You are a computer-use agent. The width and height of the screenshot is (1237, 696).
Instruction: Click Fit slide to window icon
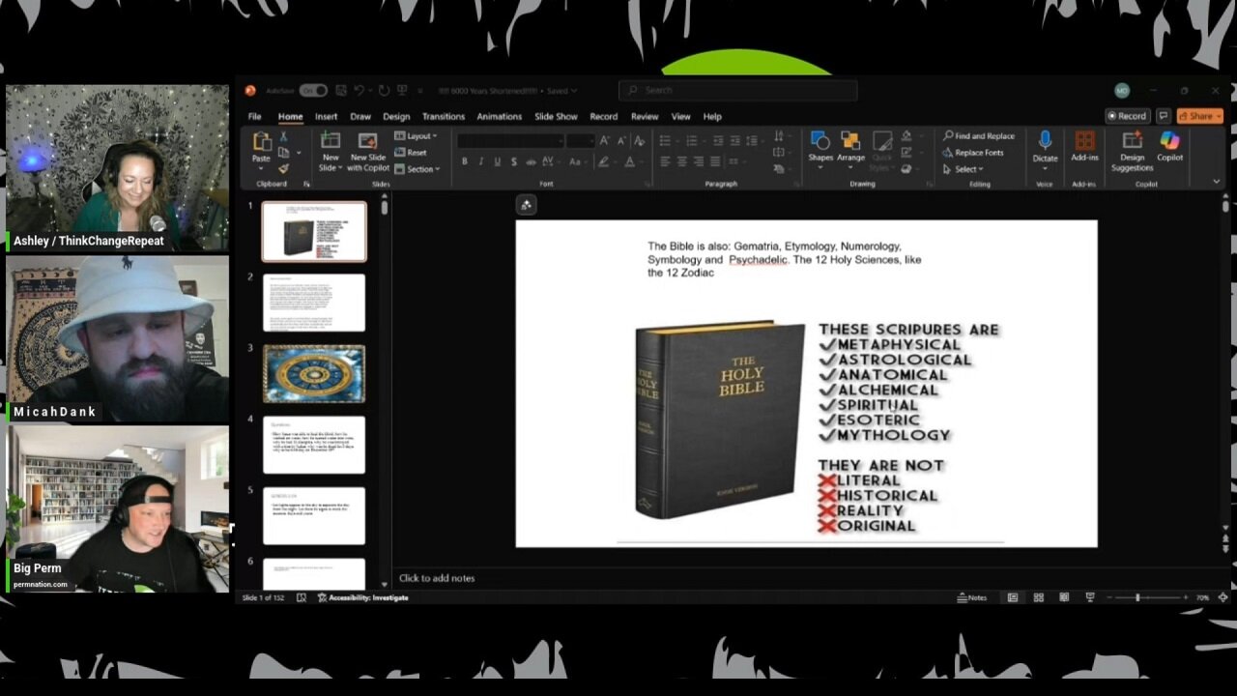point(1223,598)
